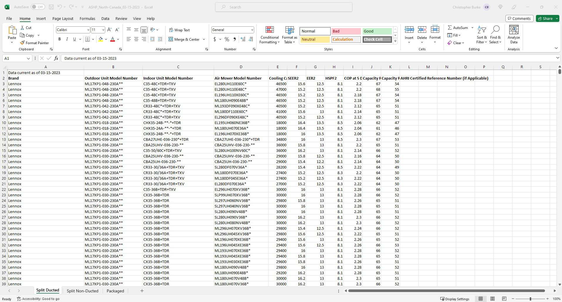The width and height of the screenshot is (562, 302).
Task: Click Format as Table icon
Action: (289, 35)
